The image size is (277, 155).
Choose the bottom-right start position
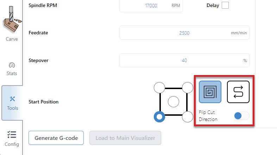click(x=187, y=117)
